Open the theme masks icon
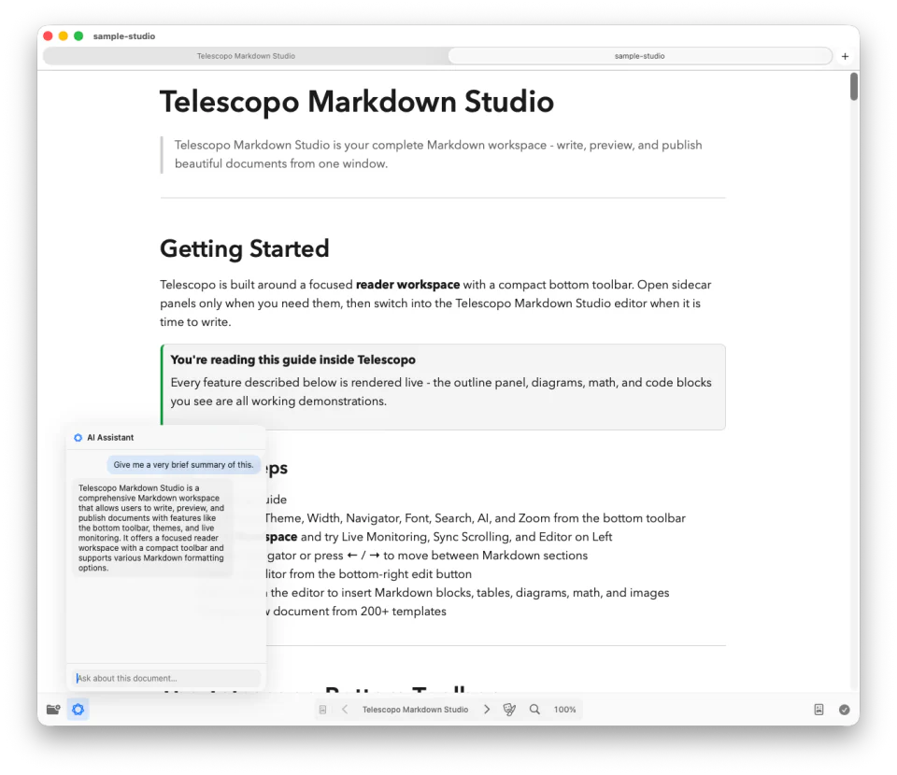This screenshot has height=775, width=897. tap(509, 710)
